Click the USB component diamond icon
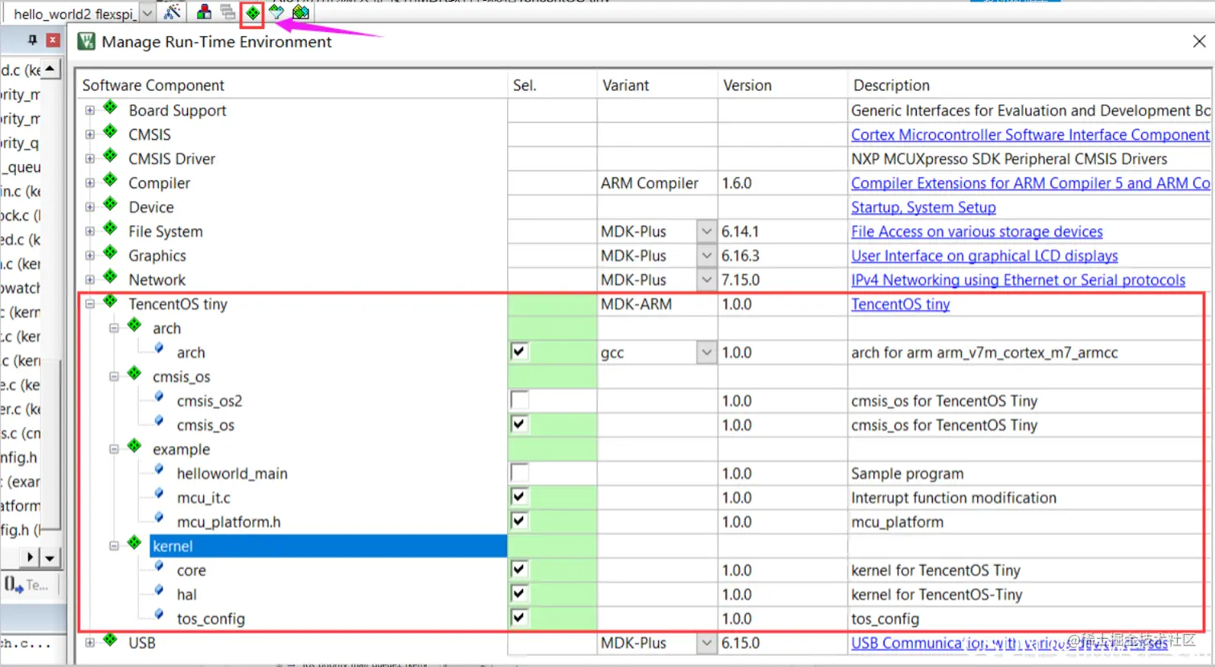1215x667 pixels. click(x=111, y=640)
